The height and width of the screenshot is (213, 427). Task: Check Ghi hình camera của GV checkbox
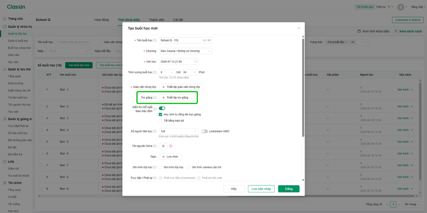pos(189,167)
